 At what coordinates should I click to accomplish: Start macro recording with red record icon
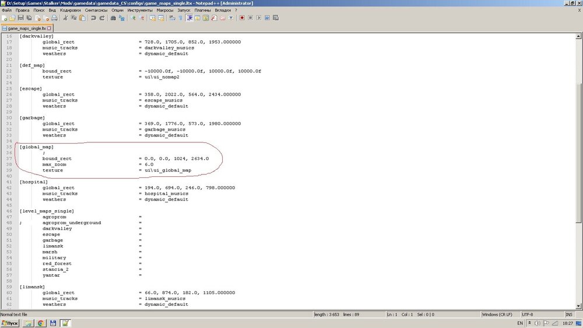241,18
